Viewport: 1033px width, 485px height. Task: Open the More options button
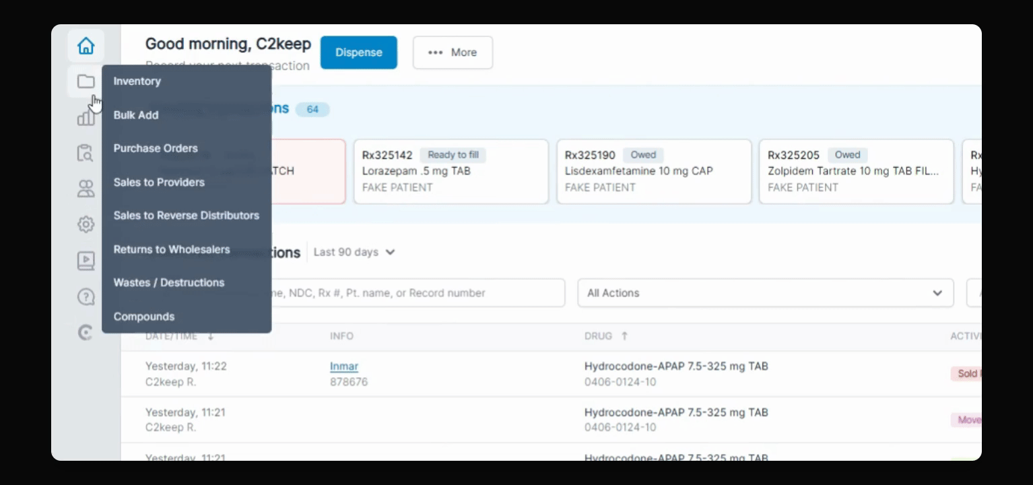(453, 53)
